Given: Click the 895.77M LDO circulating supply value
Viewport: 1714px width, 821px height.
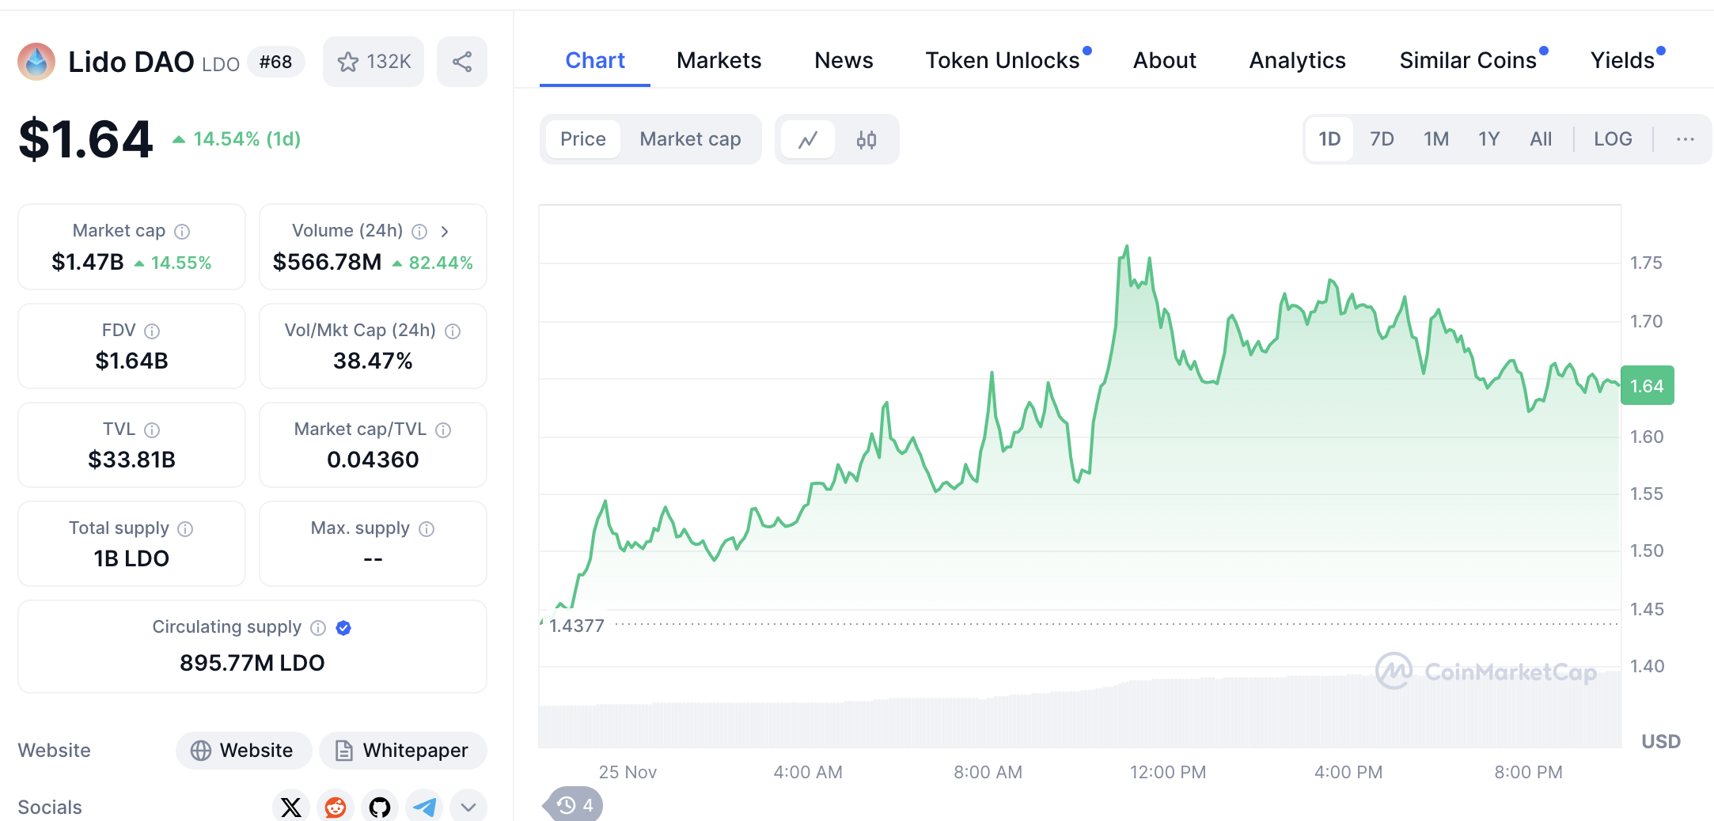Looking at the screenshot, I should tap(252, 663).
